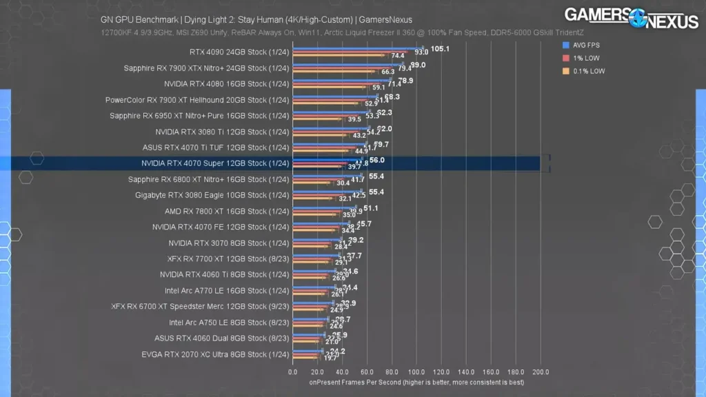
Task: Click the 0.0 x-axis tick label
Action: [292, 372]
